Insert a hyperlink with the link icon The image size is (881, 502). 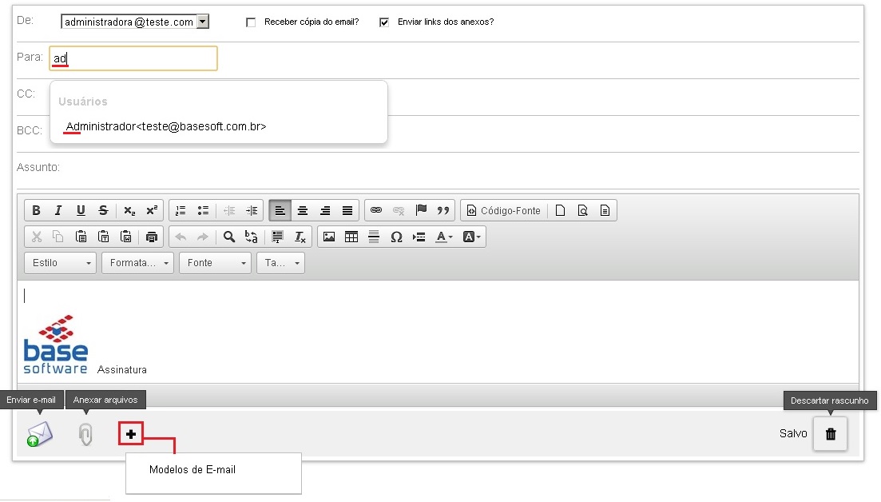coord(376,211)
